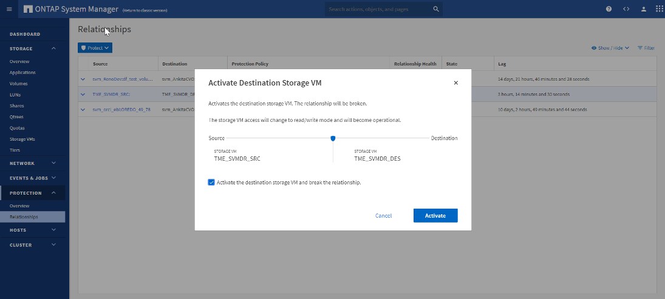
Task: Click the search magnifier icon
Action: coord(435,9)
